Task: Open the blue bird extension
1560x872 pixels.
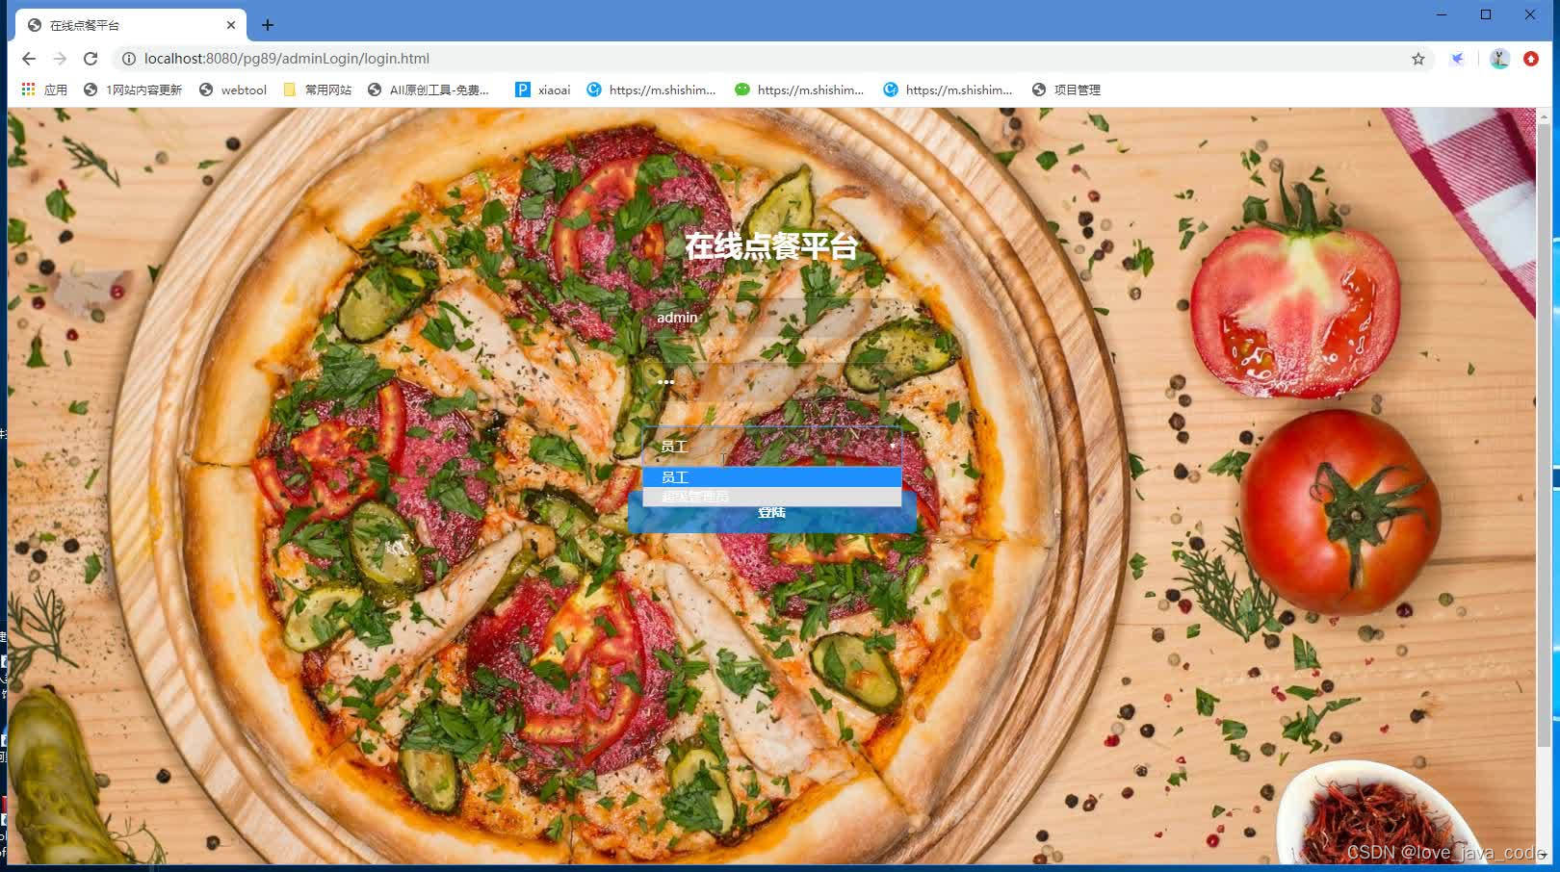Action: 1458,59
